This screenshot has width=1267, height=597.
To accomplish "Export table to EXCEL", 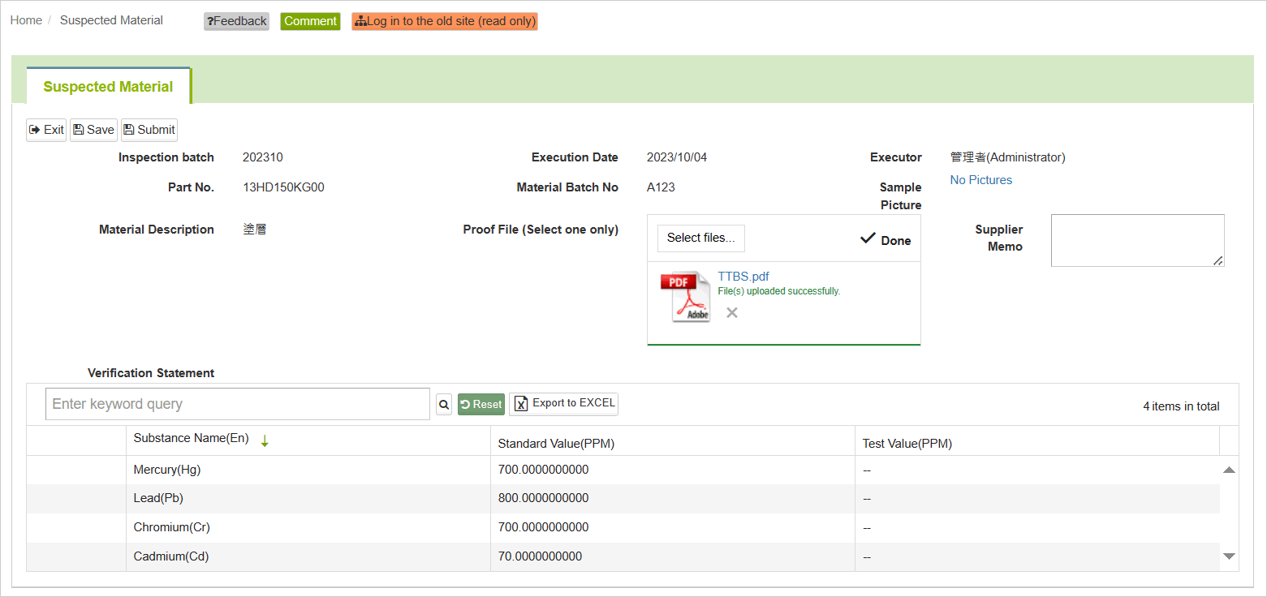I will [563, 404].
